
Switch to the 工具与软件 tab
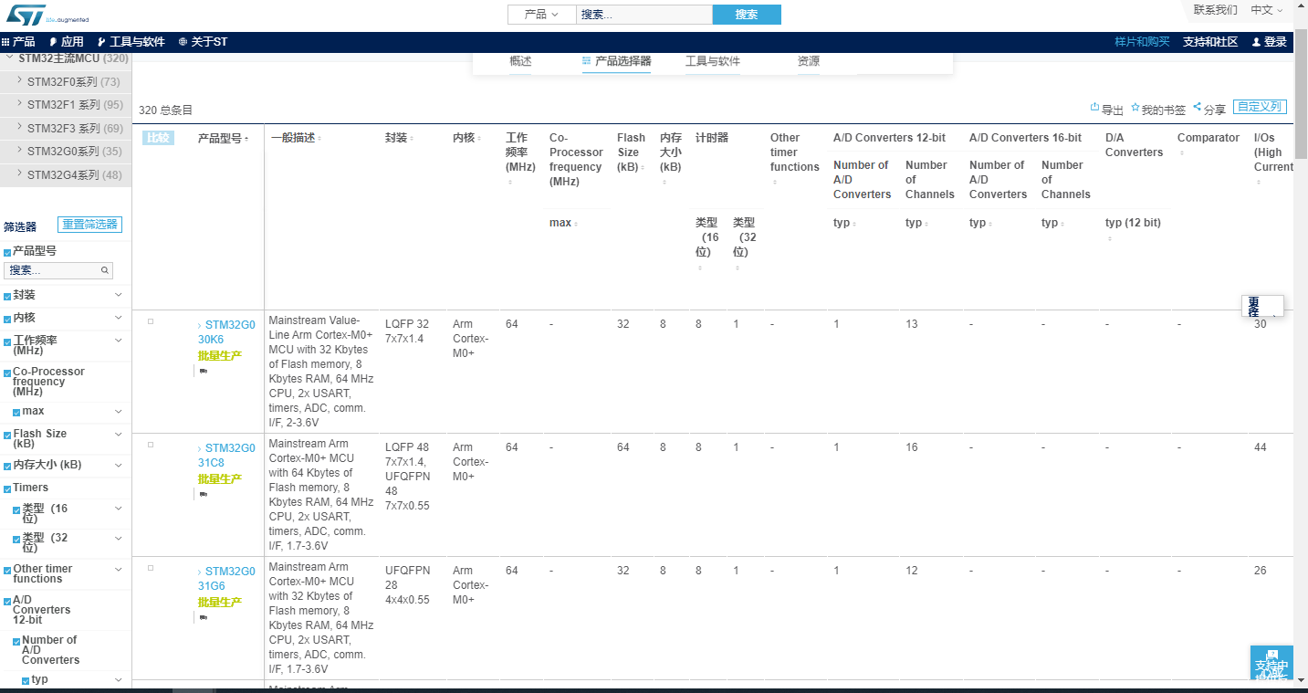tap(713, 61)
